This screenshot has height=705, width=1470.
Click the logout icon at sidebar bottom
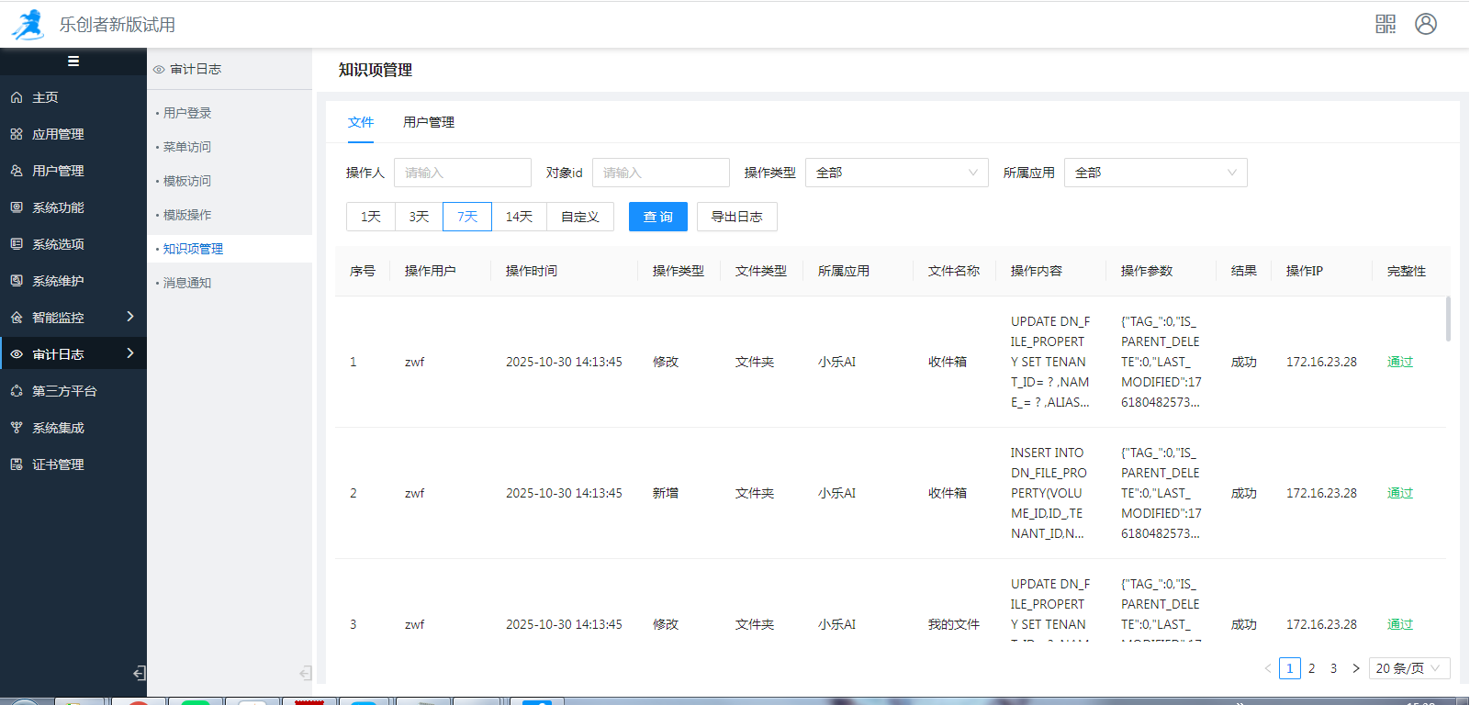[139, 673]
